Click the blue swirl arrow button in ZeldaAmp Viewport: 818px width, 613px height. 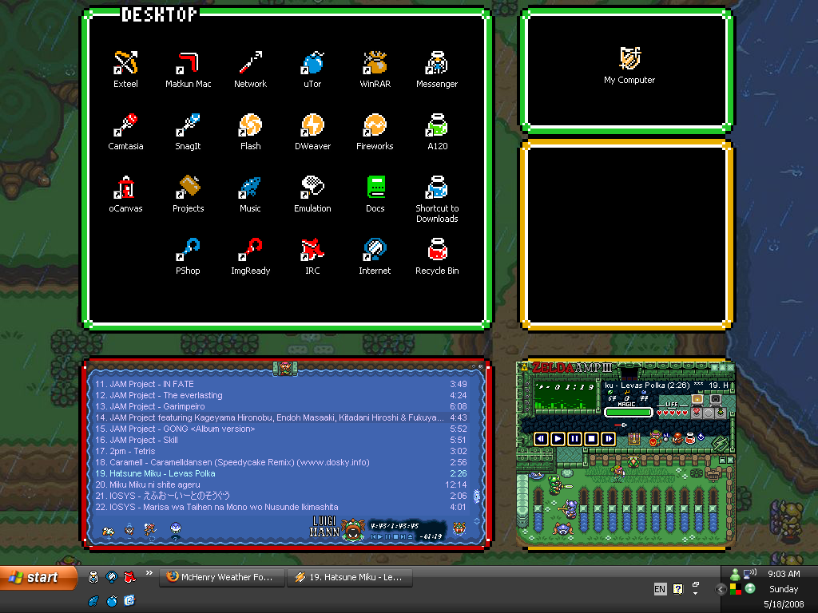(701, 437)
